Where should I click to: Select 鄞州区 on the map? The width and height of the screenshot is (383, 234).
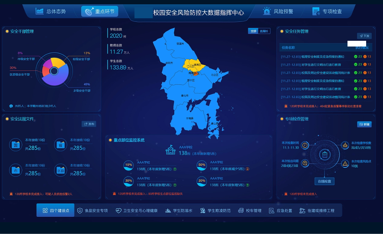pos(191,80)
